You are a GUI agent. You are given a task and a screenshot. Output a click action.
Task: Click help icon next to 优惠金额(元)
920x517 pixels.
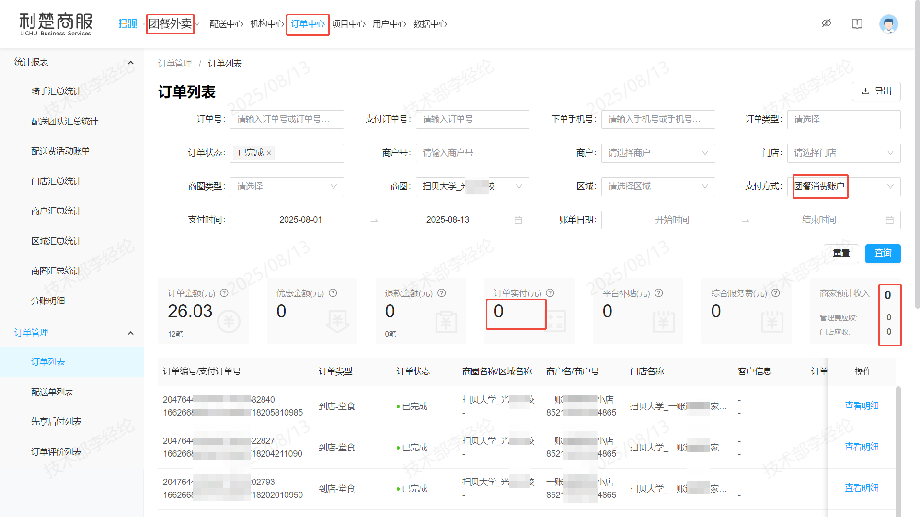[x=333, y=293]
